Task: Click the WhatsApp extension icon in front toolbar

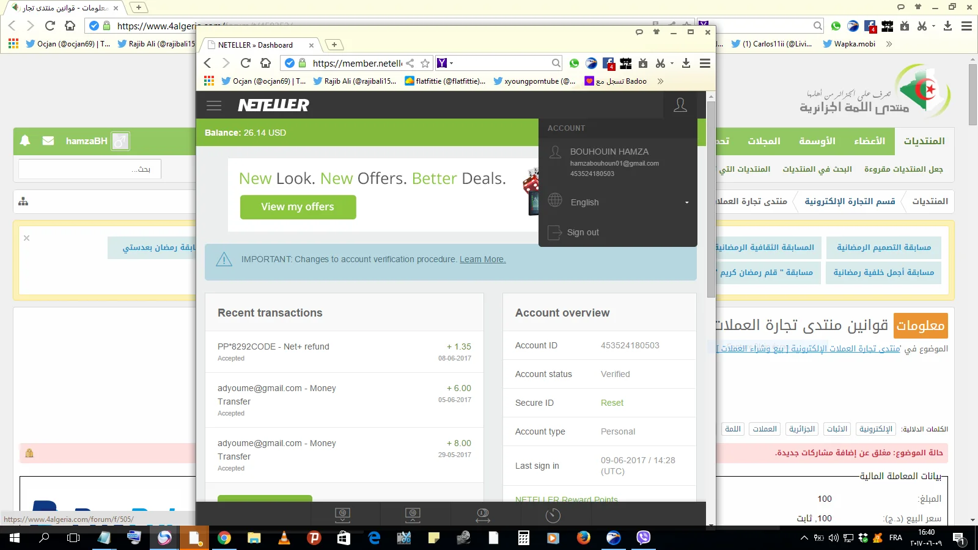Action: [x=574, y=63]
